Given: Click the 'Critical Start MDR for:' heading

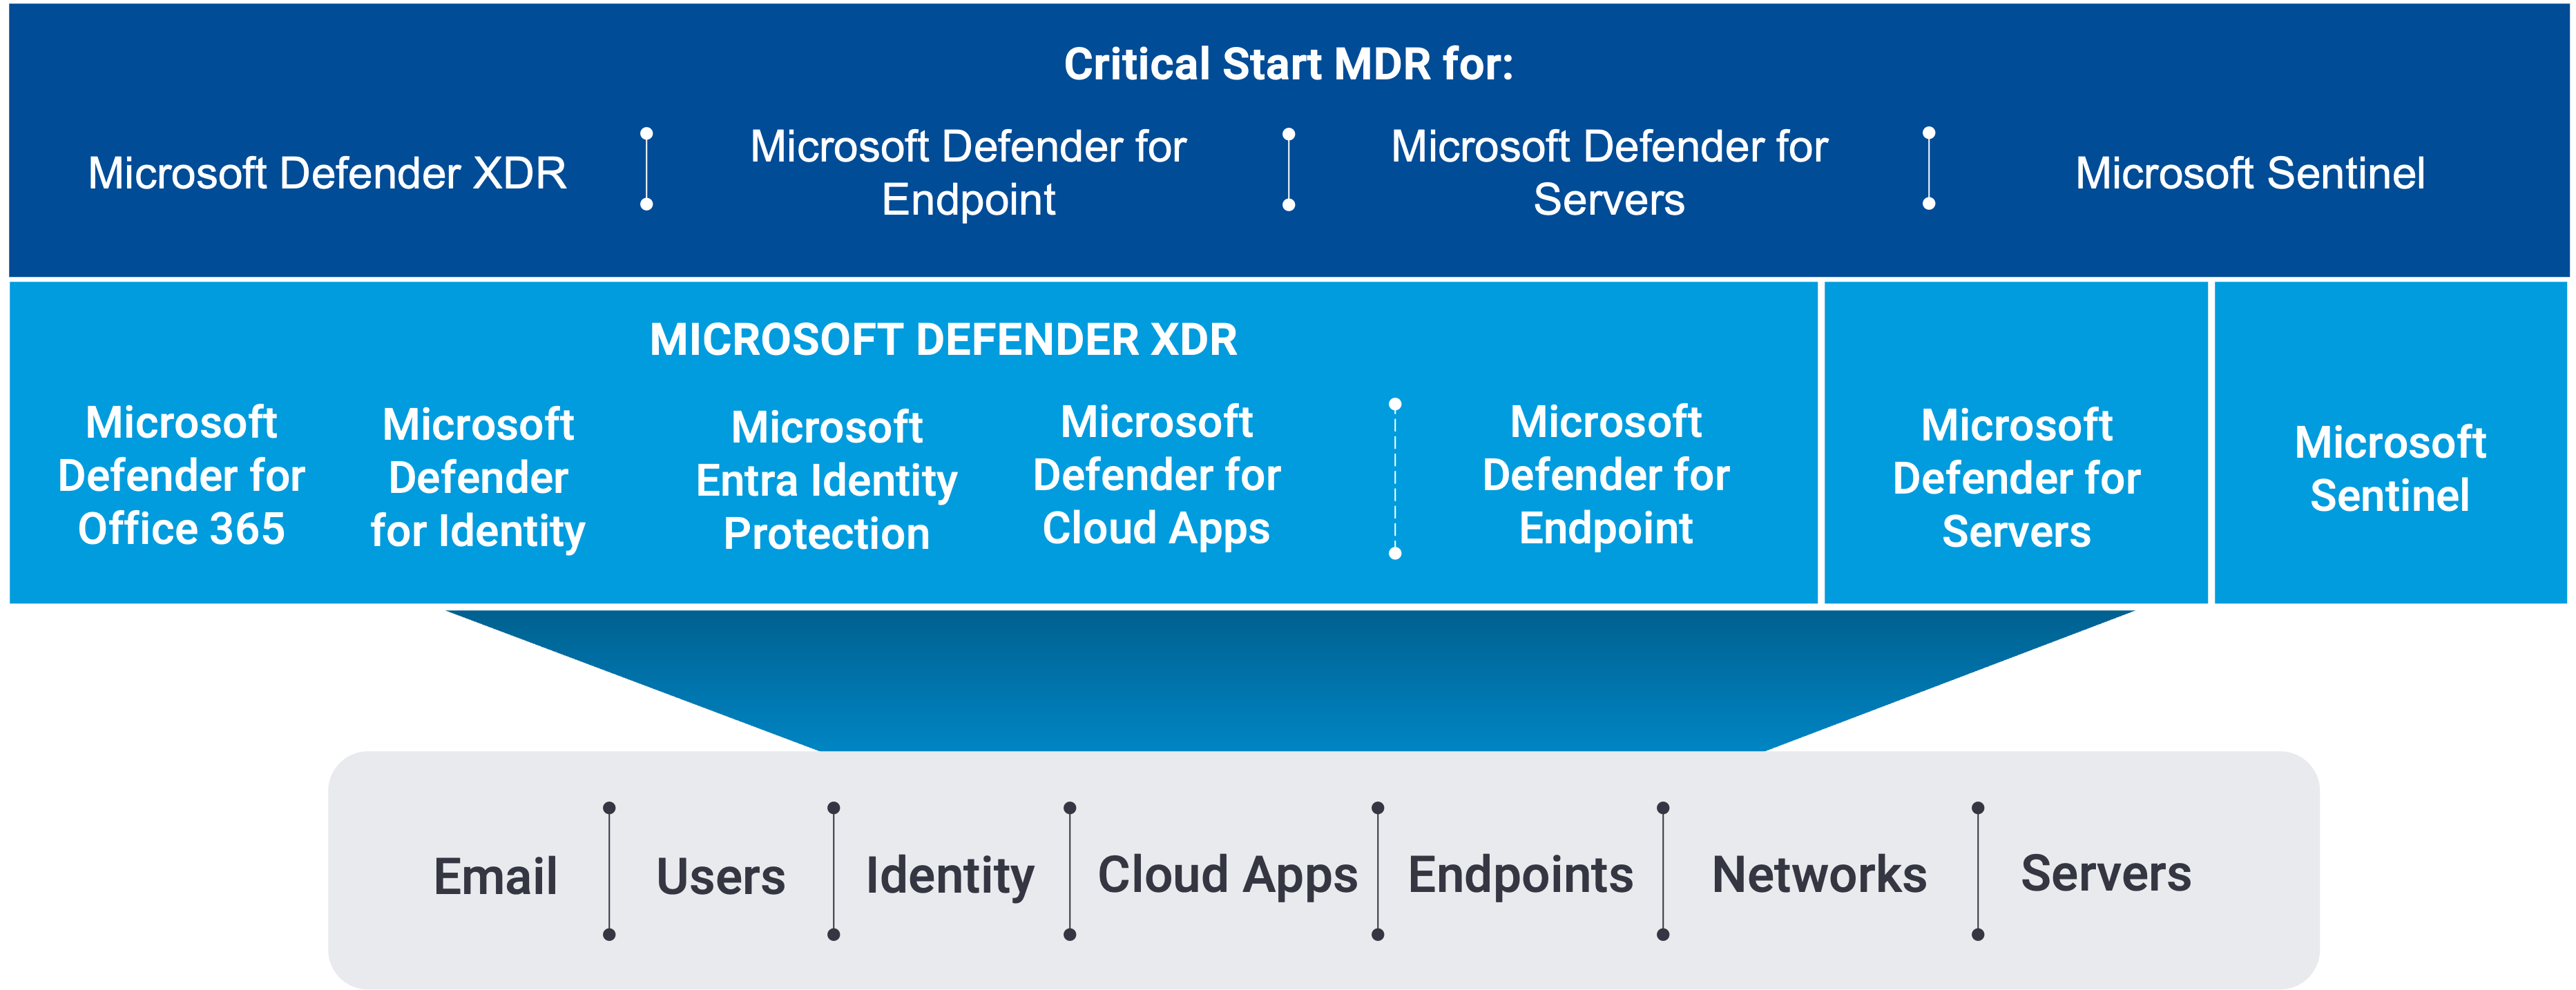Looking at the screenshot, I should click(x=1288, y=65).
